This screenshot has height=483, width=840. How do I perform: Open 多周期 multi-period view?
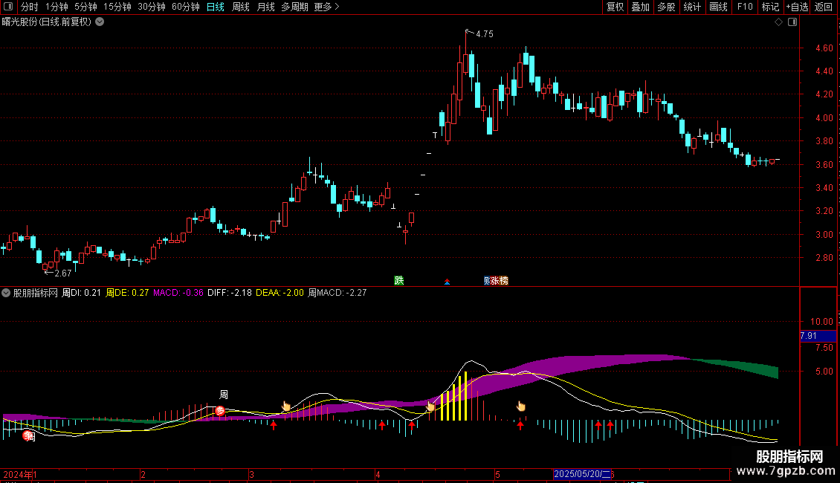click(294, 7)
